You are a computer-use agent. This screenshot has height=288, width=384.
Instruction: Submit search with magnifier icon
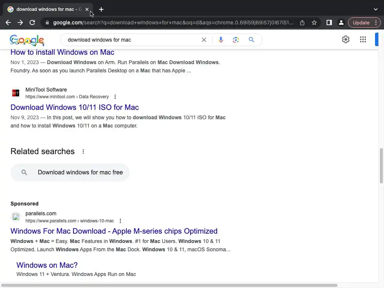[x=251, y=40]
